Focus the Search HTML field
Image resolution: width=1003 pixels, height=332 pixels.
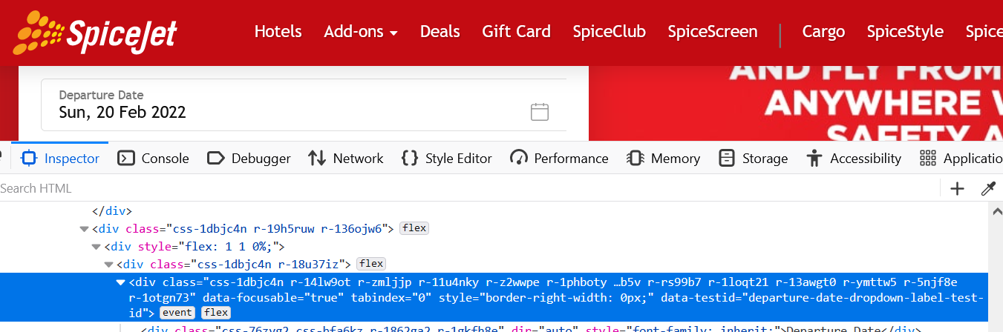(x=468, y=188)
